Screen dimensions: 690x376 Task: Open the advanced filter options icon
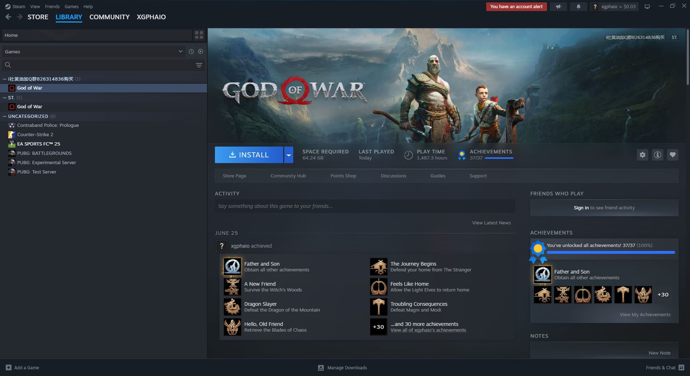coord(199,65)
